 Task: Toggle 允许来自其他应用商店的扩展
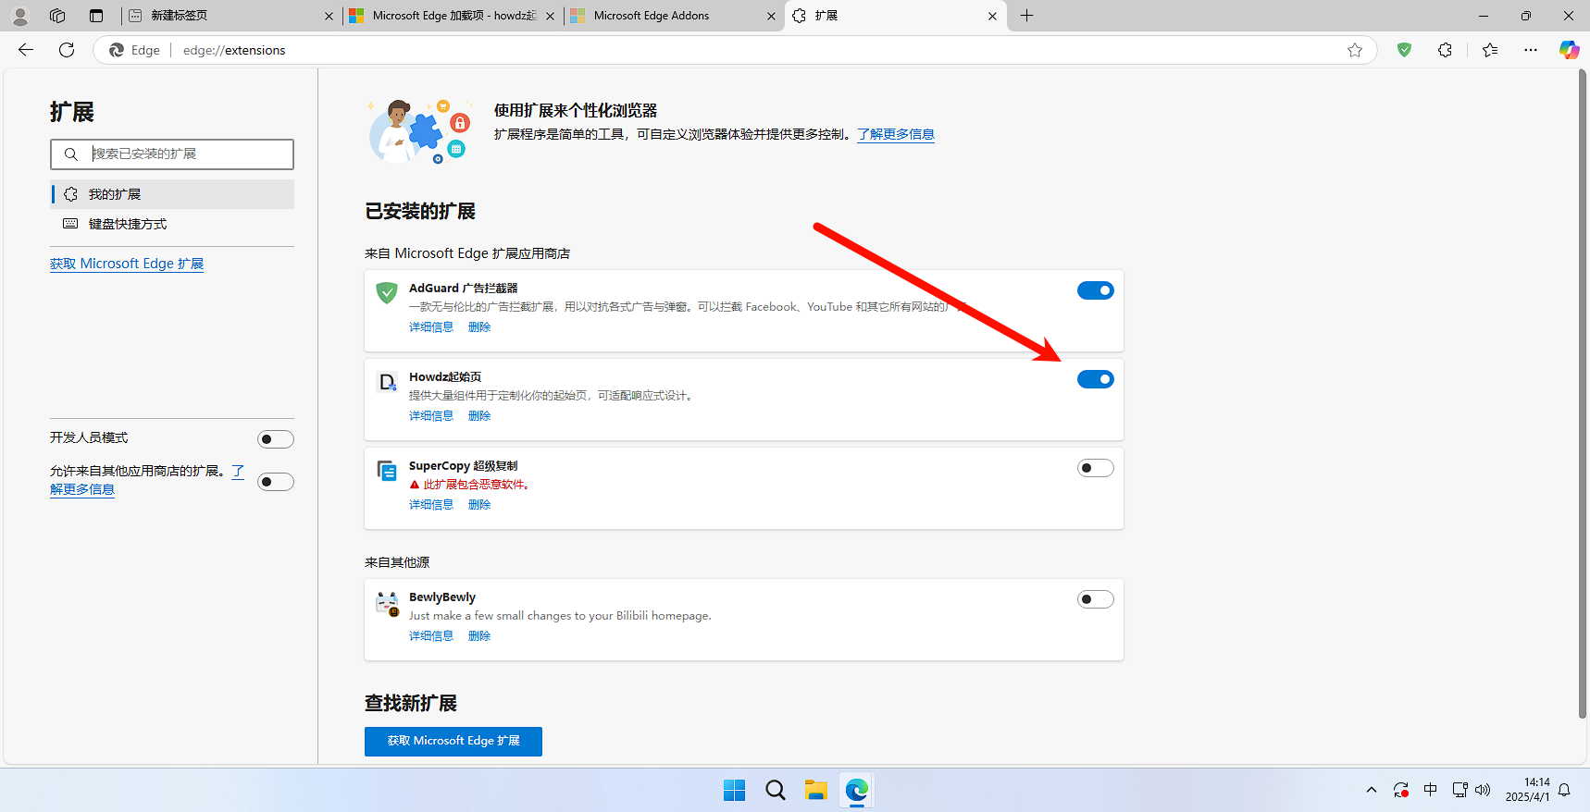276,482
